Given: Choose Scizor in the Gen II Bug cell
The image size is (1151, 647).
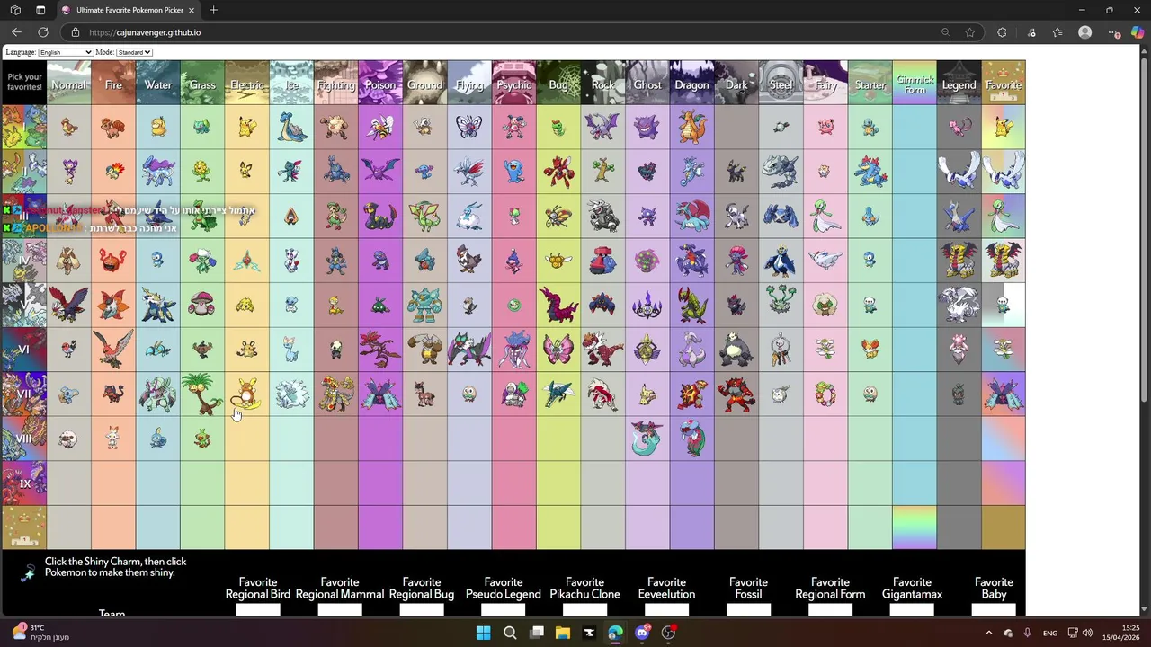Looking at the screenshot, I should pyautogui.click(x=558, y=171).
